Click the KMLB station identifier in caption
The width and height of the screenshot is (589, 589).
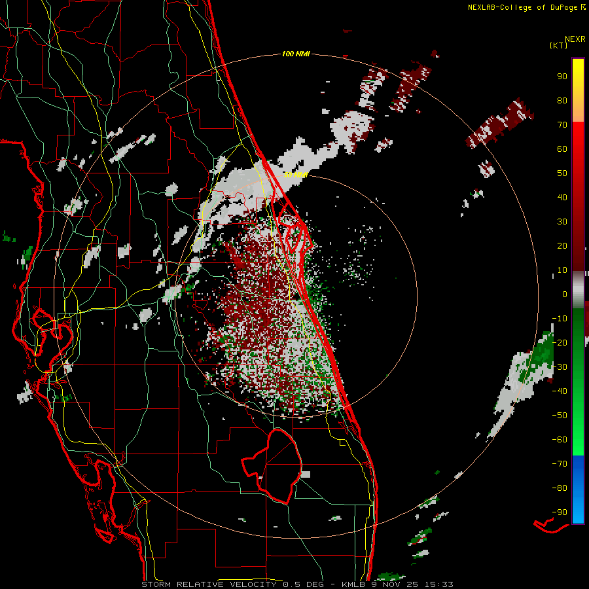[x=353, y=584]
